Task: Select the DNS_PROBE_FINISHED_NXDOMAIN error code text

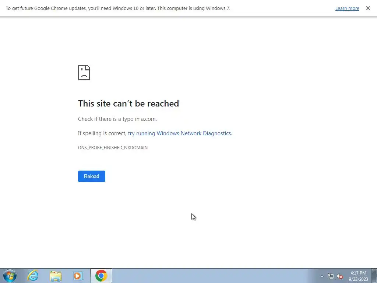Action: click(x=113, y=148)
